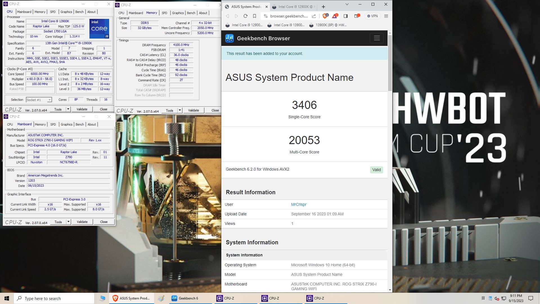Click the ROG STRIX Z790-I GAMING WIFI model field
Viewport: 540px width, 304px height.
(53, 140)
